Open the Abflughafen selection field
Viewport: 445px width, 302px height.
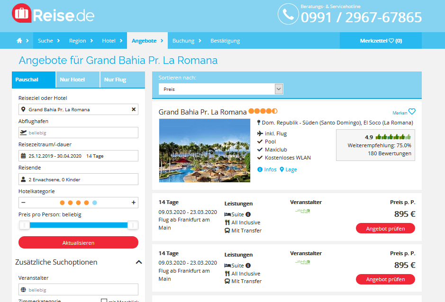78,133
